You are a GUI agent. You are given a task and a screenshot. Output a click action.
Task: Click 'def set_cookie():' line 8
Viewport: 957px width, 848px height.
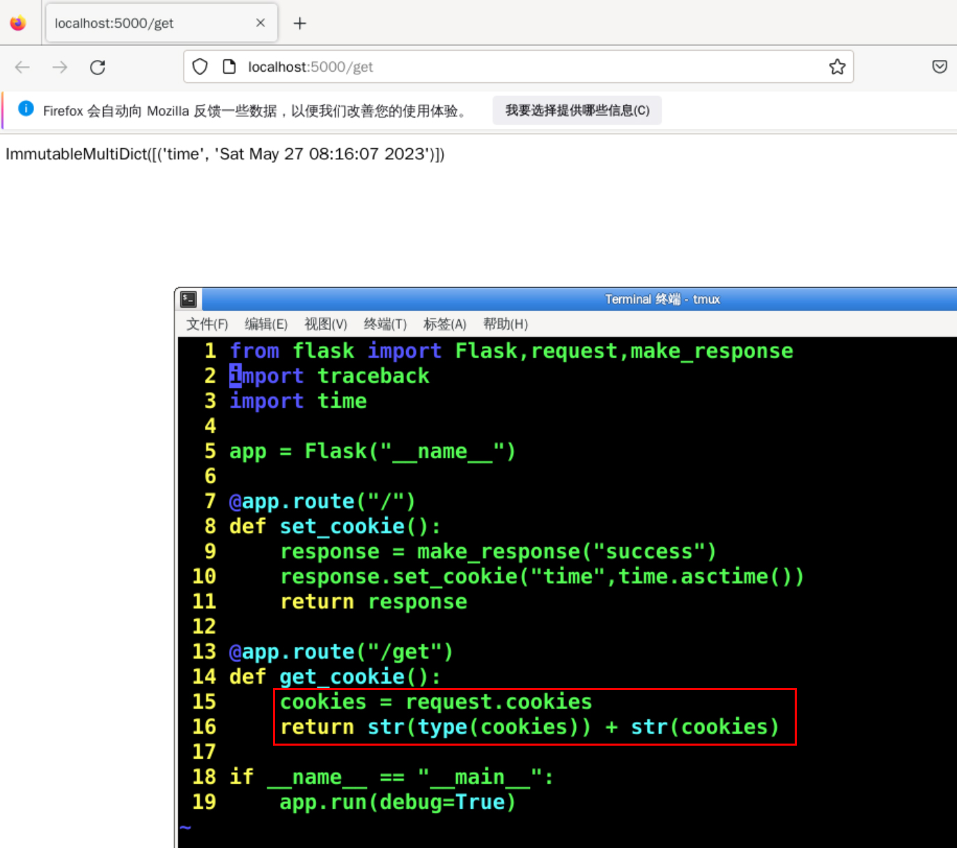(335, 526)
